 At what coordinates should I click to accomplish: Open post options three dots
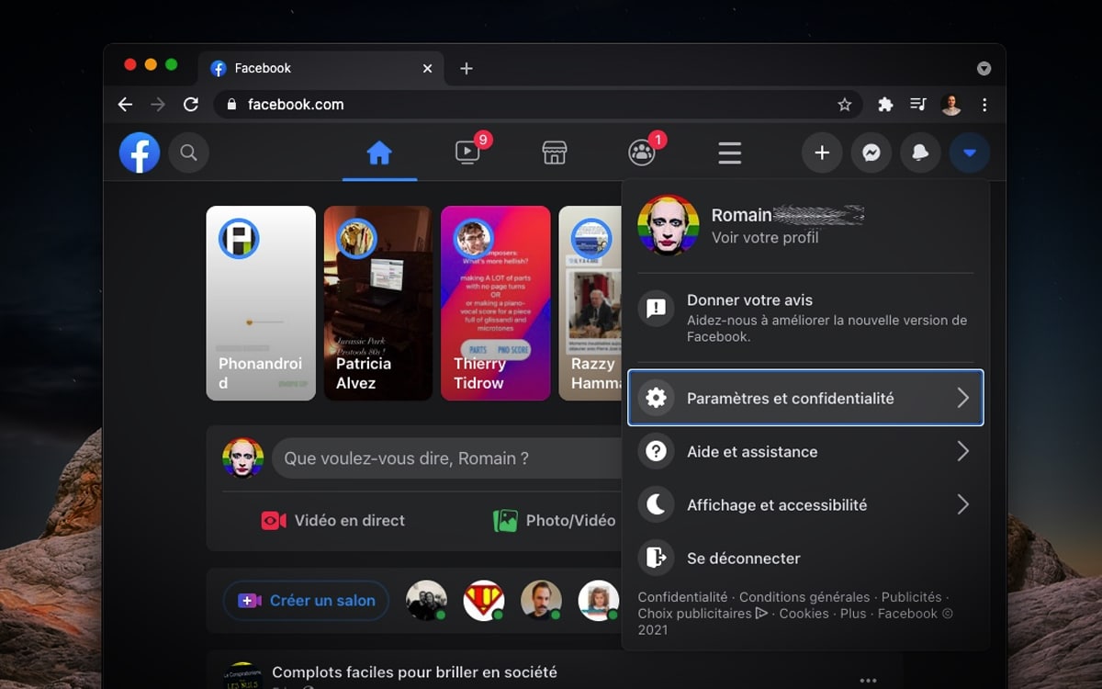pos(868,680)
